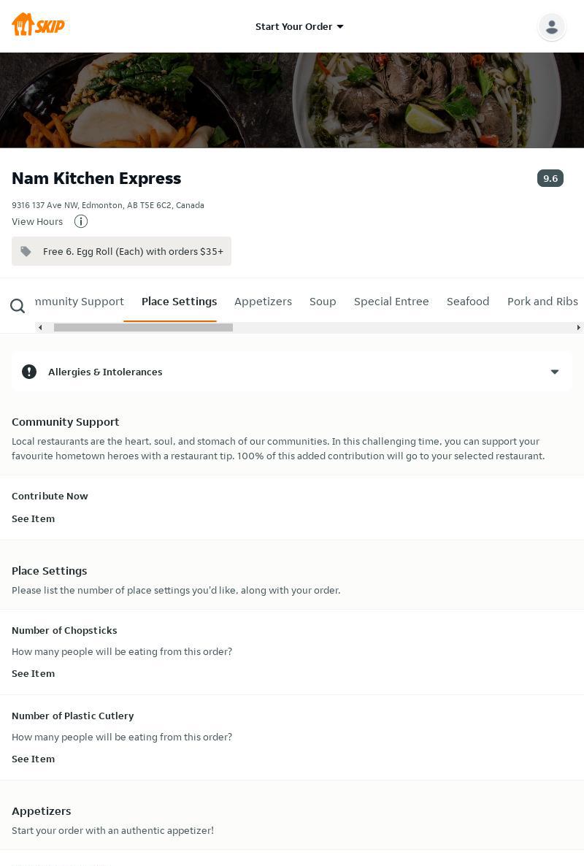Click the hours info icon
This screenshot has height=866, width=584.
81,221
